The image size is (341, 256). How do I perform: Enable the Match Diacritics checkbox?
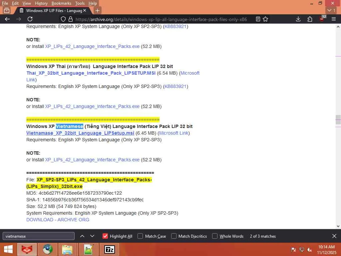pyautogui.click(x=174, y=236)
